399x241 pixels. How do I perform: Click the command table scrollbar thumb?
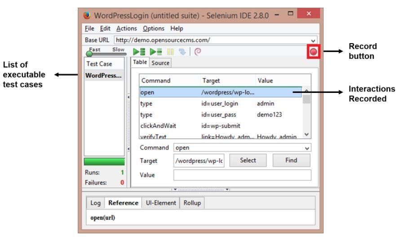(x=306, y=99)
